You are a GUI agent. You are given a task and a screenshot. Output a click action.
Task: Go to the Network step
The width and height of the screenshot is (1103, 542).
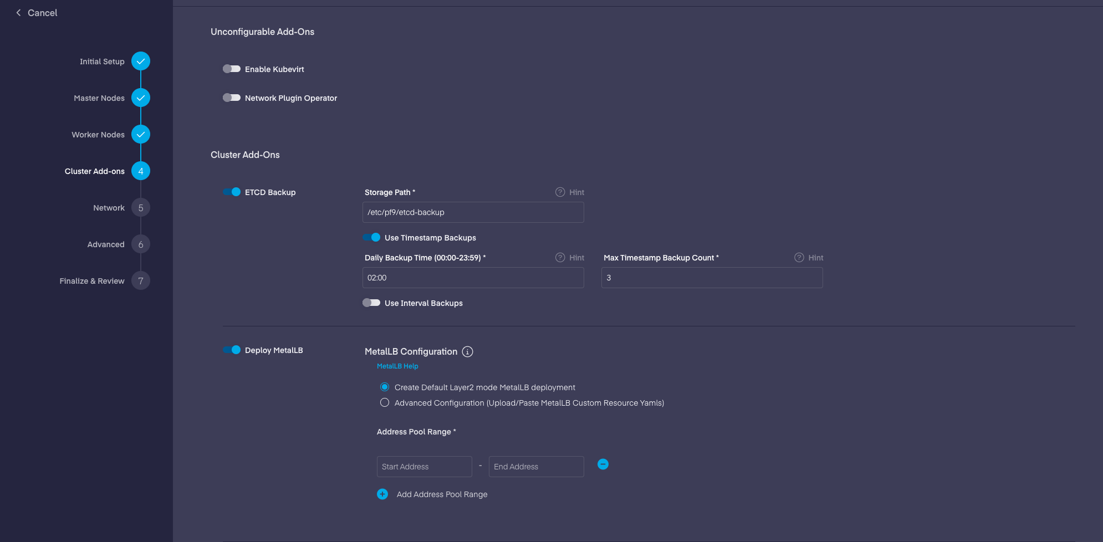tap(141, 208)
